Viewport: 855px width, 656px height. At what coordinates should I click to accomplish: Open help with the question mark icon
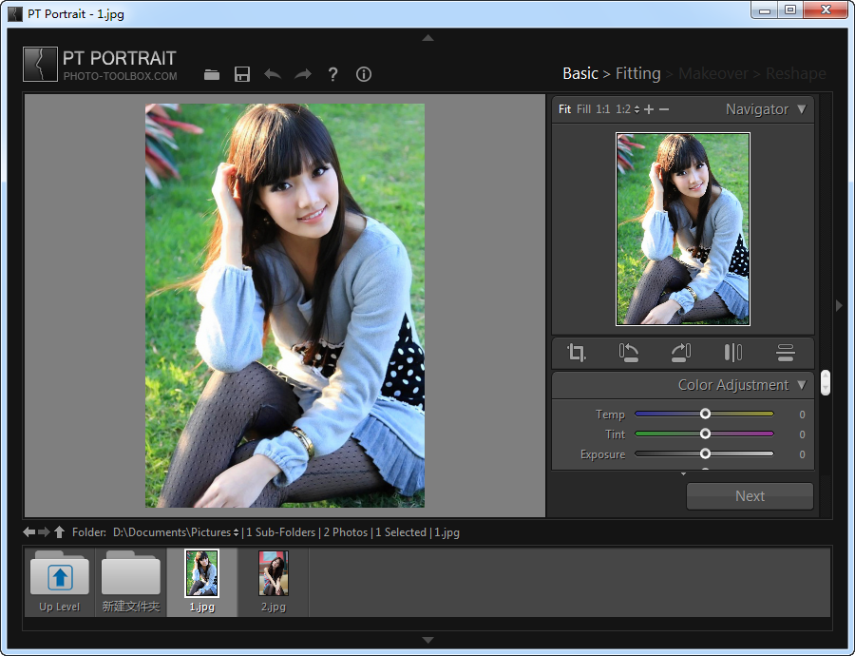coord(332,75)
